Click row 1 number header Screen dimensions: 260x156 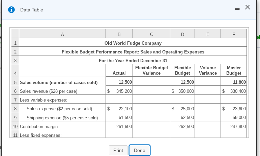[15, 43]
